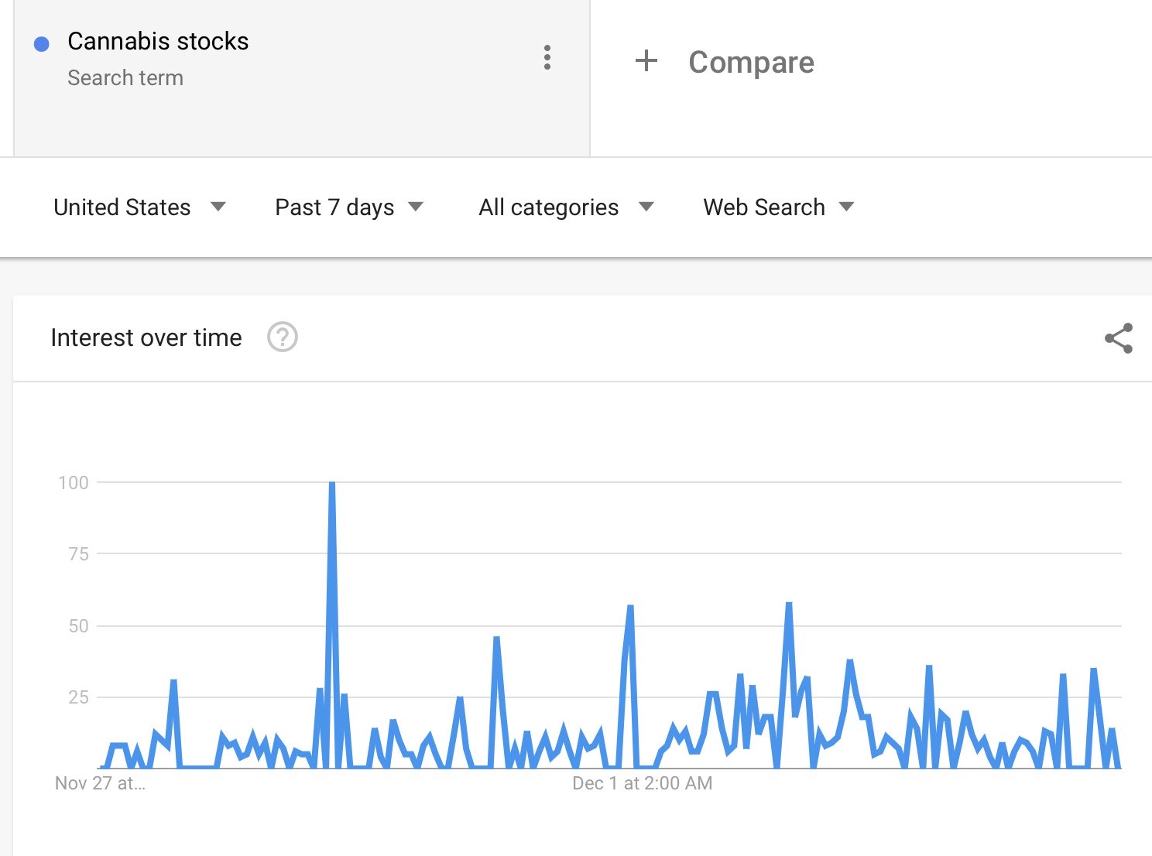Click the Compare text to add a term

(x=751, y=62)
